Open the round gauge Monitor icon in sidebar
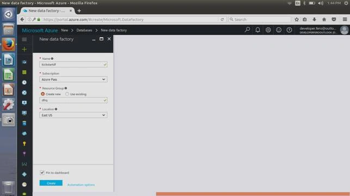Screen dimensions: 350x196 coord(24,185)
